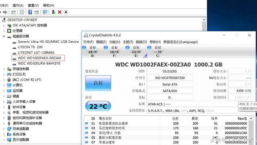Select WDC WD30EURX-64HYZY0 drive

tap(39, 64)
